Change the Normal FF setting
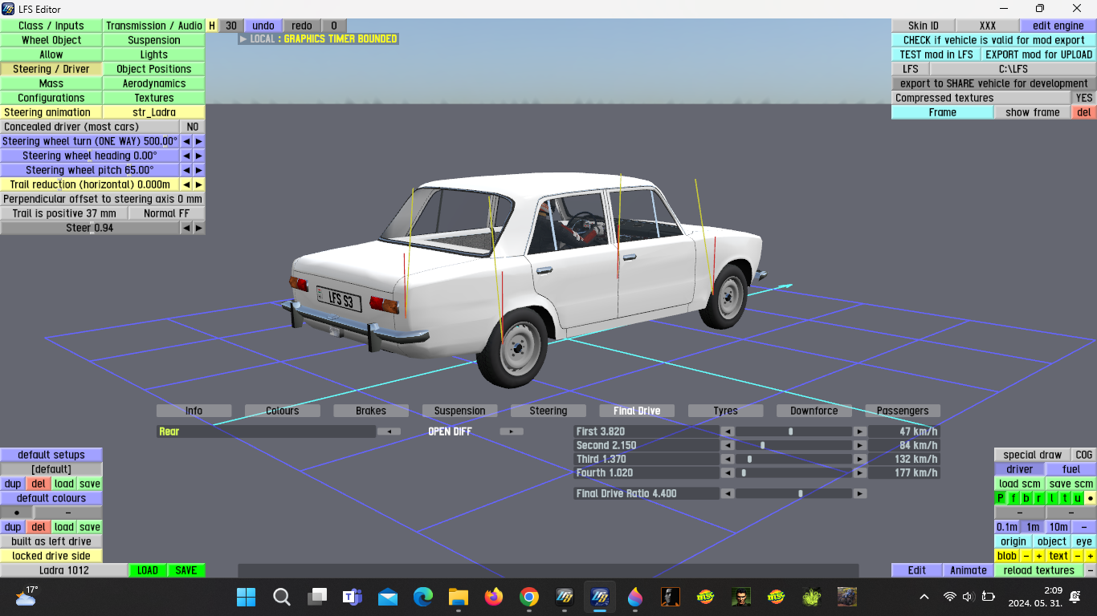 point(167,213)
